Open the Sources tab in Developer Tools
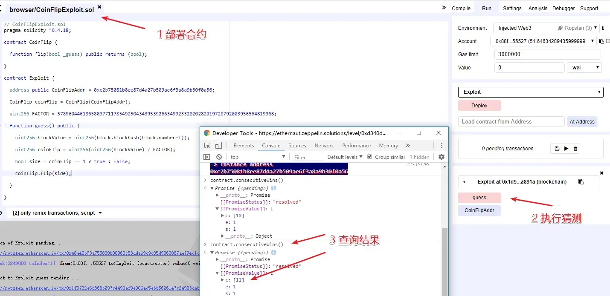This screenshot has height=296, width=610. (297, 146)
